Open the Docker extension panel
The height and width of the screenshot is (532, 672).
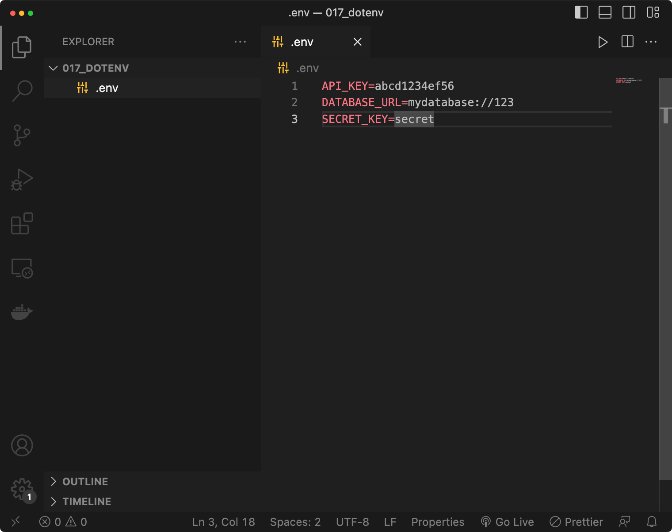pyautogui.click(x=22, y=312)
